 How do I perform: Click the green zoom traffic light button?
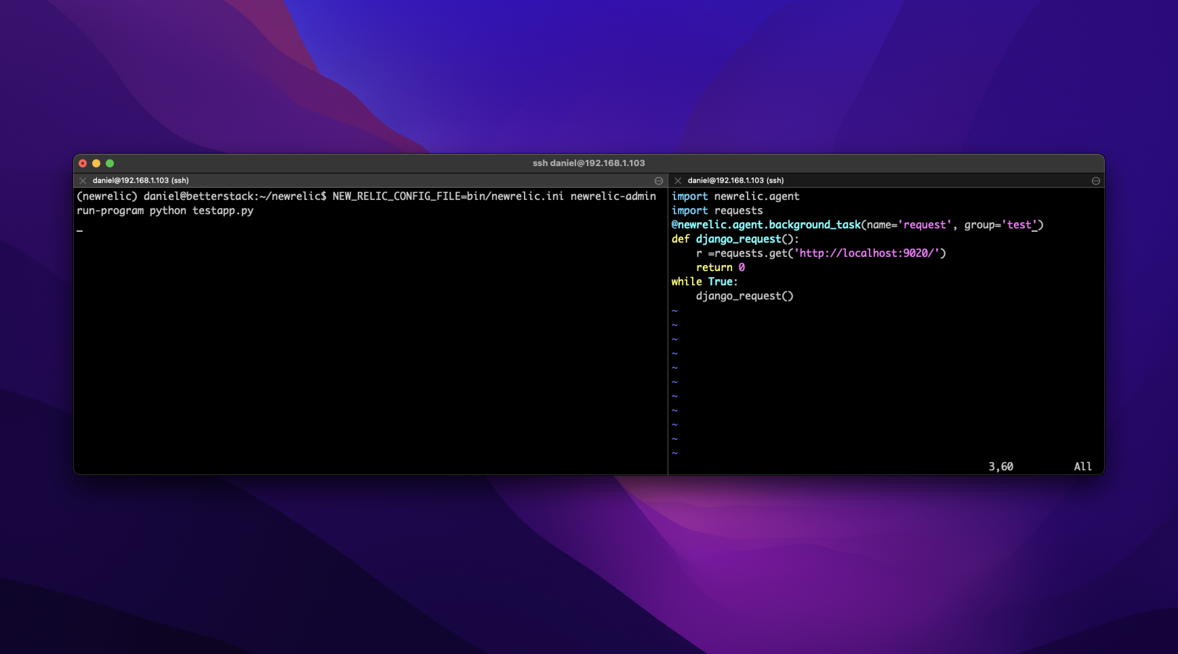(x=110, y=163)
